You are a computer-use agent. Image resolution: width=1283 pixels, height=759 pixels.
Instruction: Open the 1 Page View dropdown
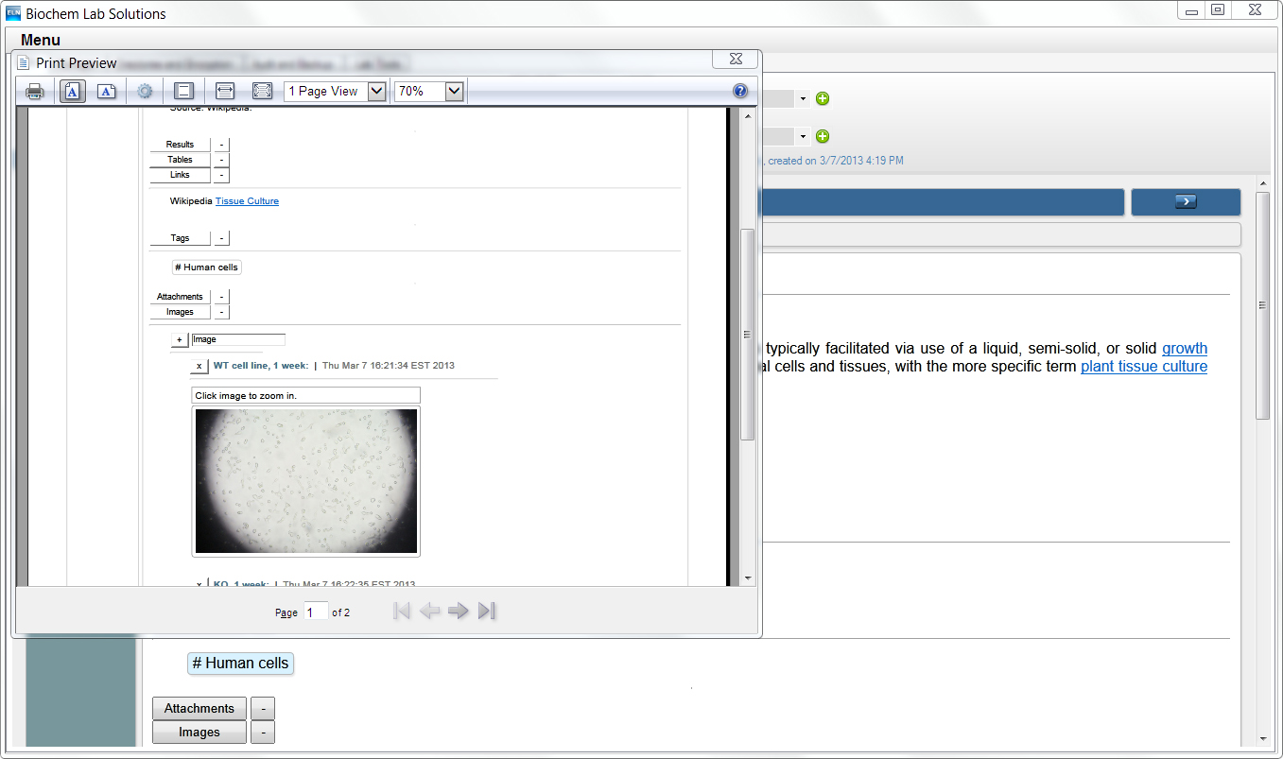point(376,91)
